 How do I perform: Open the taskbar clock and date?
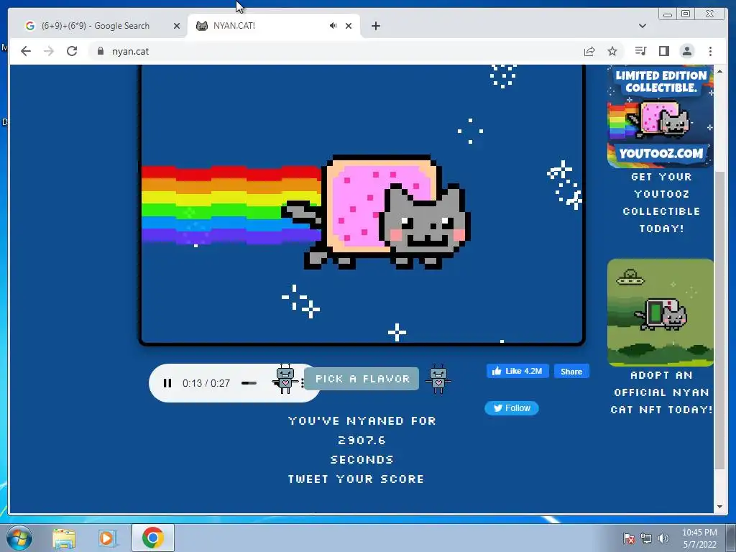point(699,538)
